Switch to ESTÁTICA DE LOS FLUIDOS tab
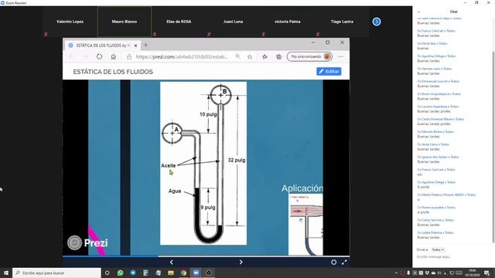 102,46
